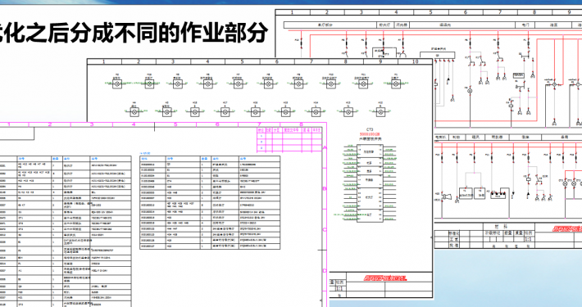Select magenta column 5 header on the parts list sheet
The width and height of the screenshot is (582, 307).
click(175, 124)
